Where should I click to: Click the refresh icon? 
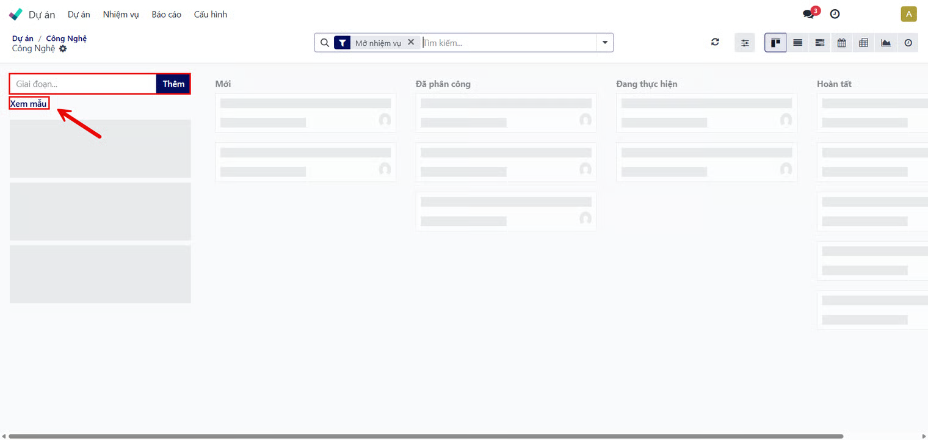pyautogui.click(x=715, y=43)
